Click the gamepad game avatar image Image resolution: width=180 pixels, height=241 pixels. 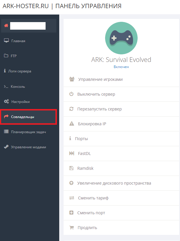point(121,38)
